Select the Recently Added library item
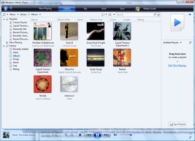The width and height of the screenshot is (195, 141). tap(21, 49)
